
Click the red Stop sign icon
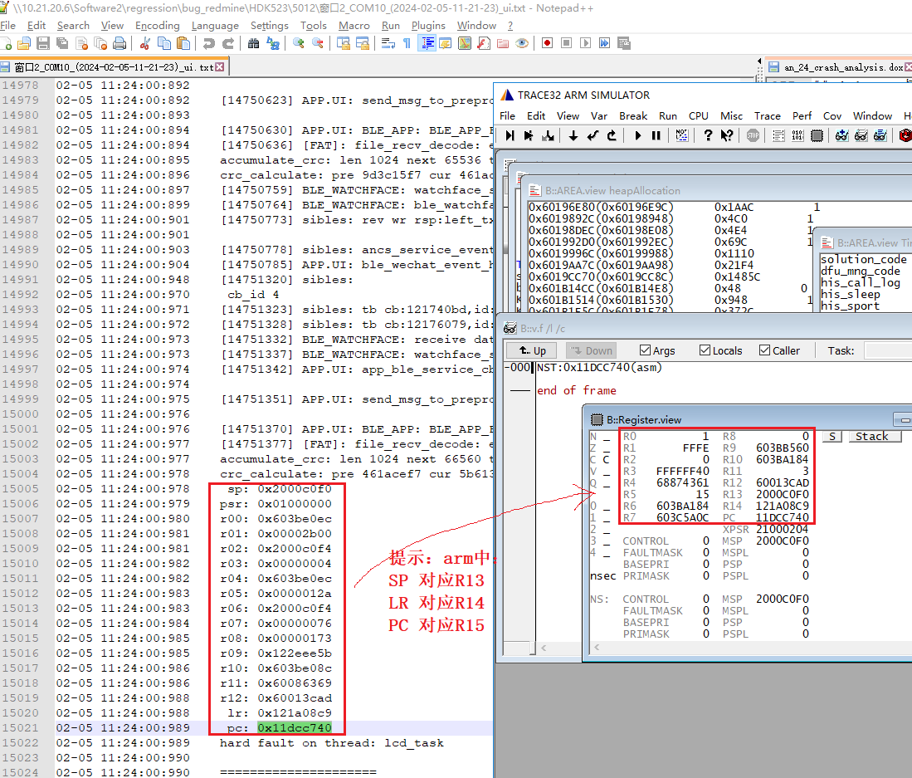pyautogui.click(x=753, y=135)
